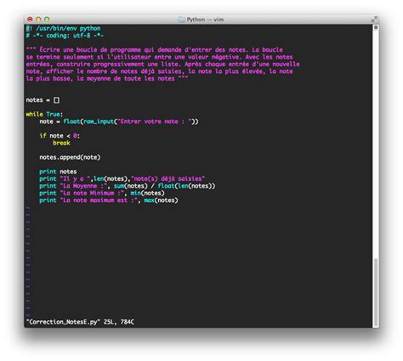Image resolution: width=403 pixels, height=361 pixels.
Task: Click the "25L, 784C" status text
Action: click(119, 322)
